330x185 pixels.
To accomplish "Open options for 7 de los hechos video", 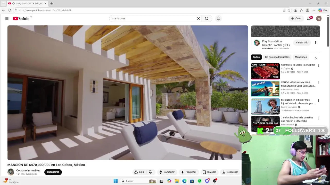I will point(319,118).
